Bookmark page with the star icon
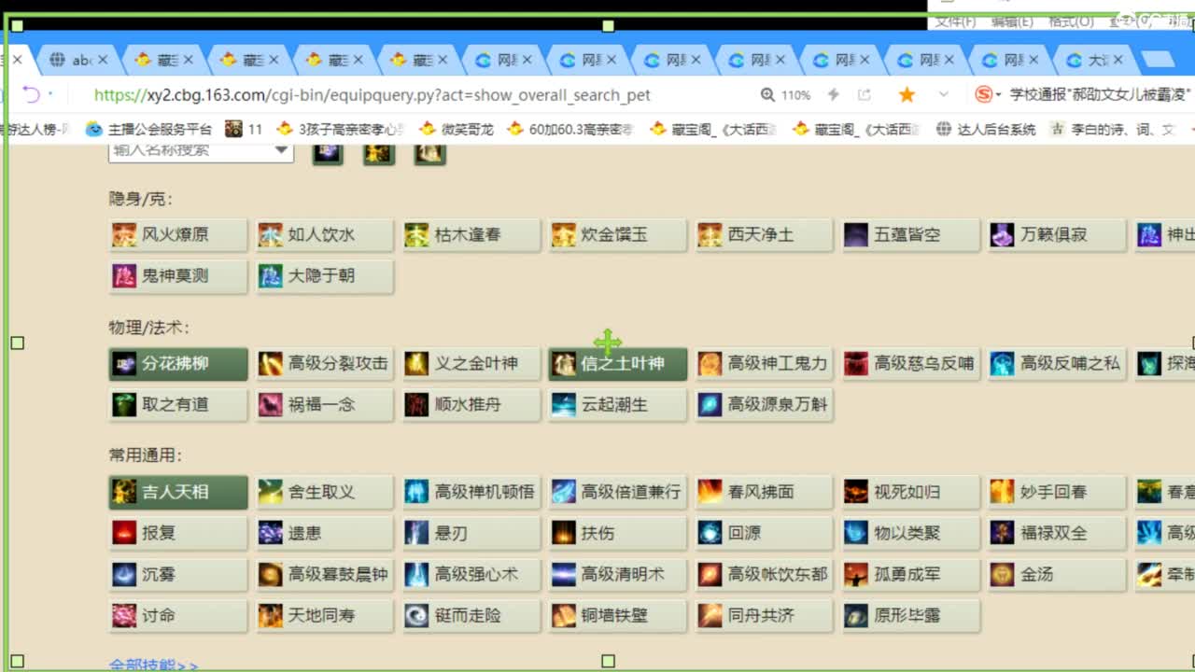Image resolution: width=1195 pixels, height=672 pixels. click(x=907, y=94)
